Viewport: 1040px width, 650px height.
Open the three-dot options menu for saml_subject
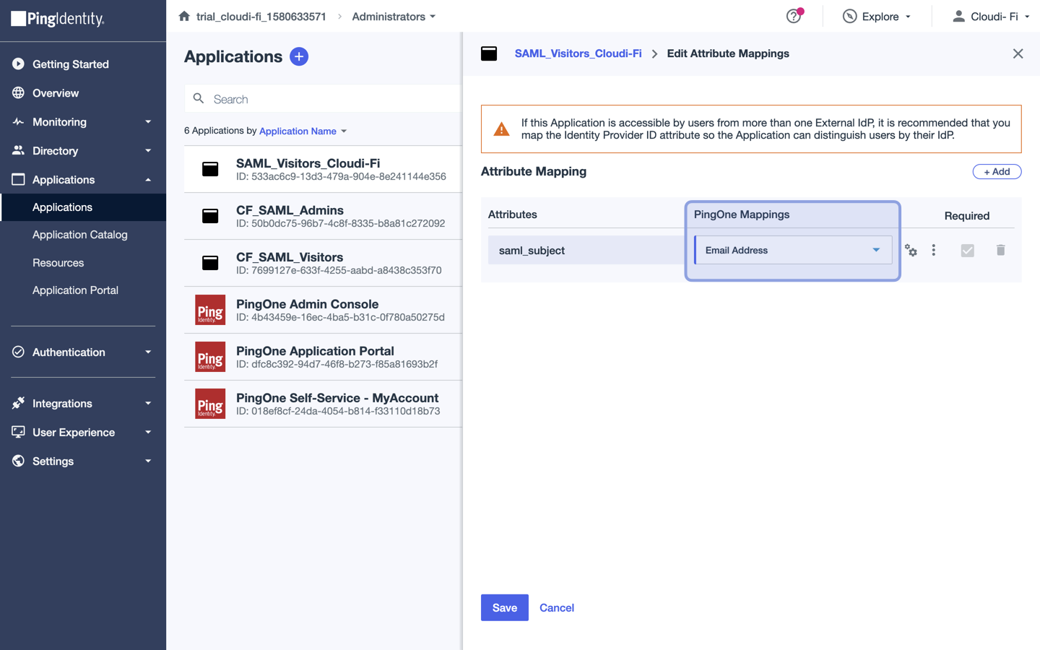coord(934,250)
